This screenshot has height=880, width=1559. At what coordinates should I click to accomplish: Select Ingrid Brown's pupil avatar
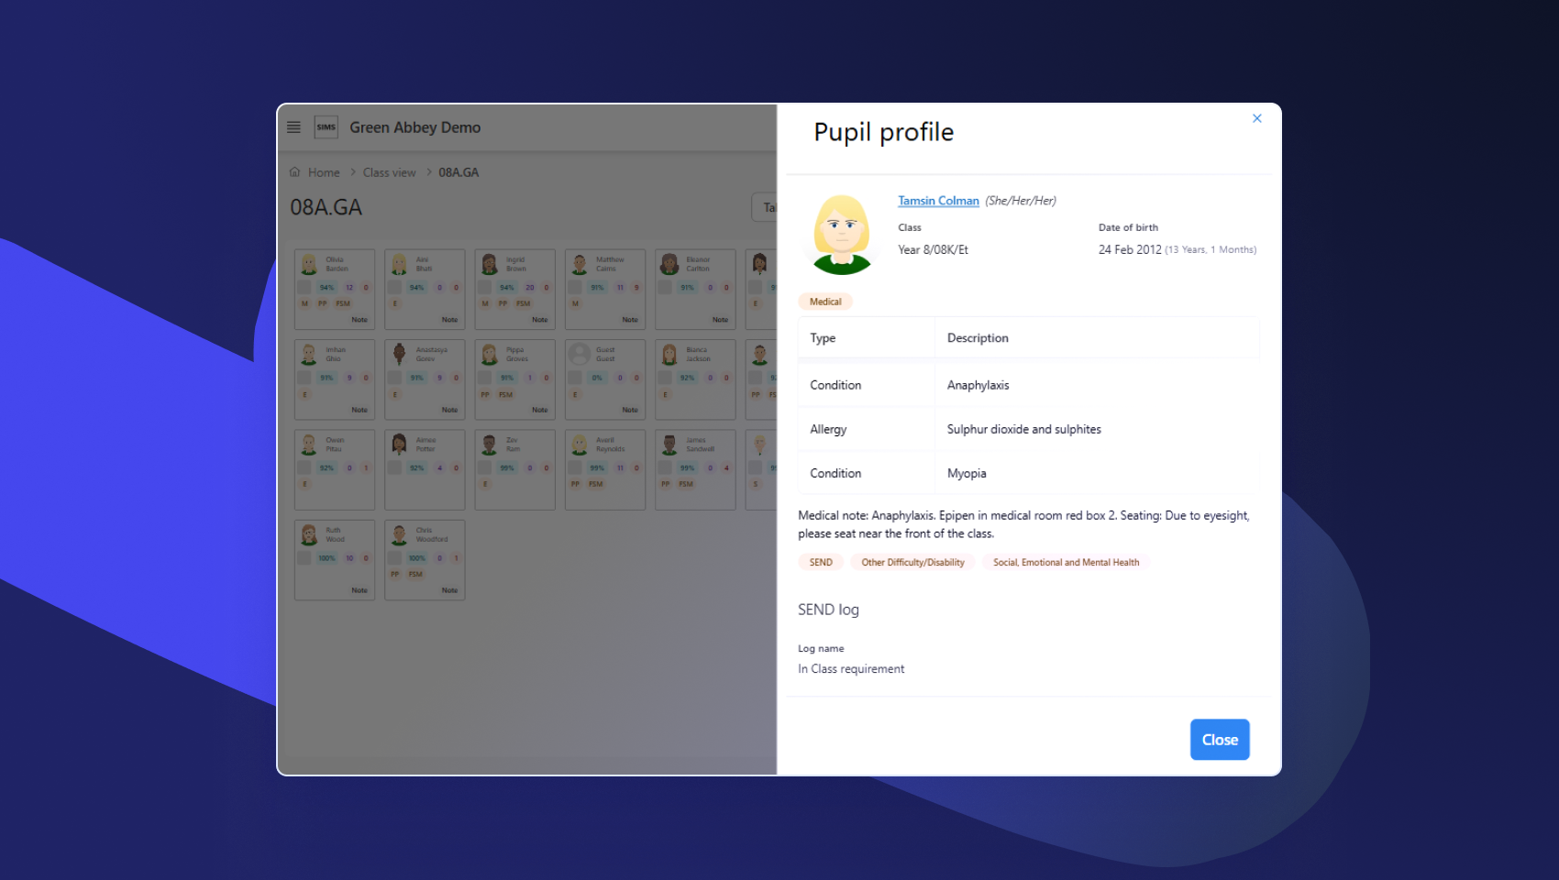pos(490,265)
